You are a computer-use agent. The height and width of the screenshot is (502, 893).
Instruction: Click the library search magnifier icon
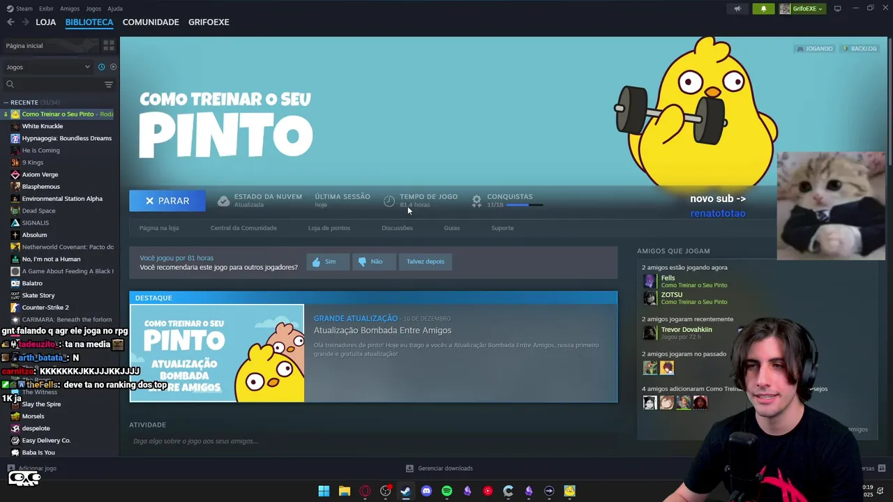[x=10, y=84]
